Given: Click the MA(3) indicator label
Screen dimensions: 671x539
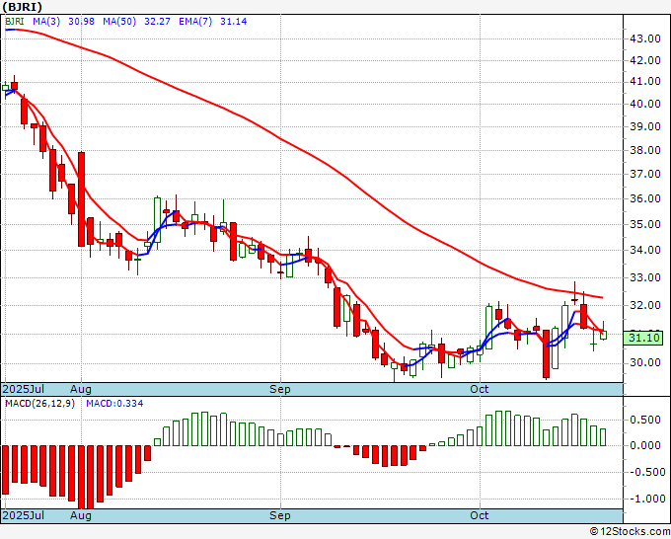Looking at the screenshot, I should [x=46, y=22].
